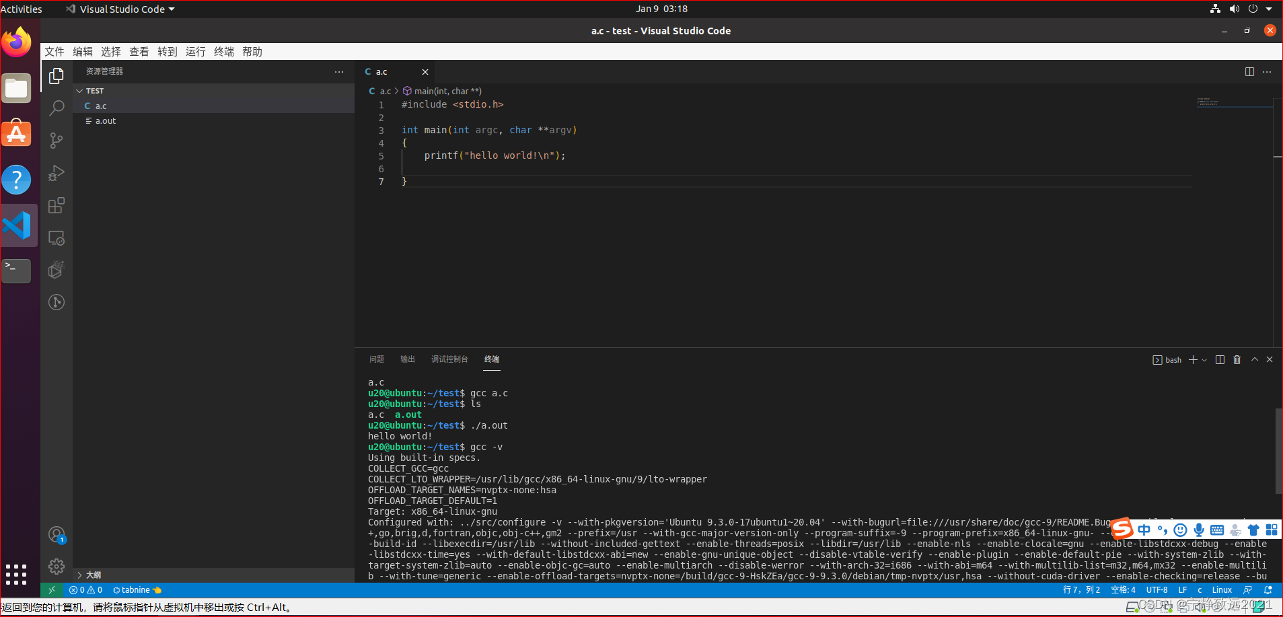This screenshot has width=1283, height=617.
Task: Open the Search view
Action: [x=57, y=108]
